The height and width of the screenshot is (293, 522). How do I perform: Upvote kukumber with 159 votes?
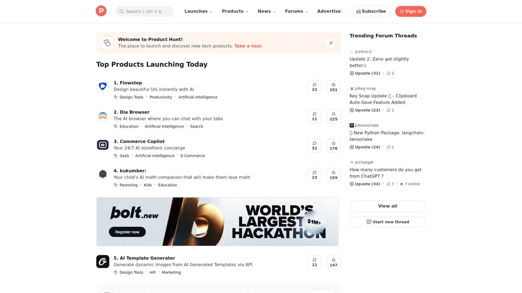[x=333, y=175]
